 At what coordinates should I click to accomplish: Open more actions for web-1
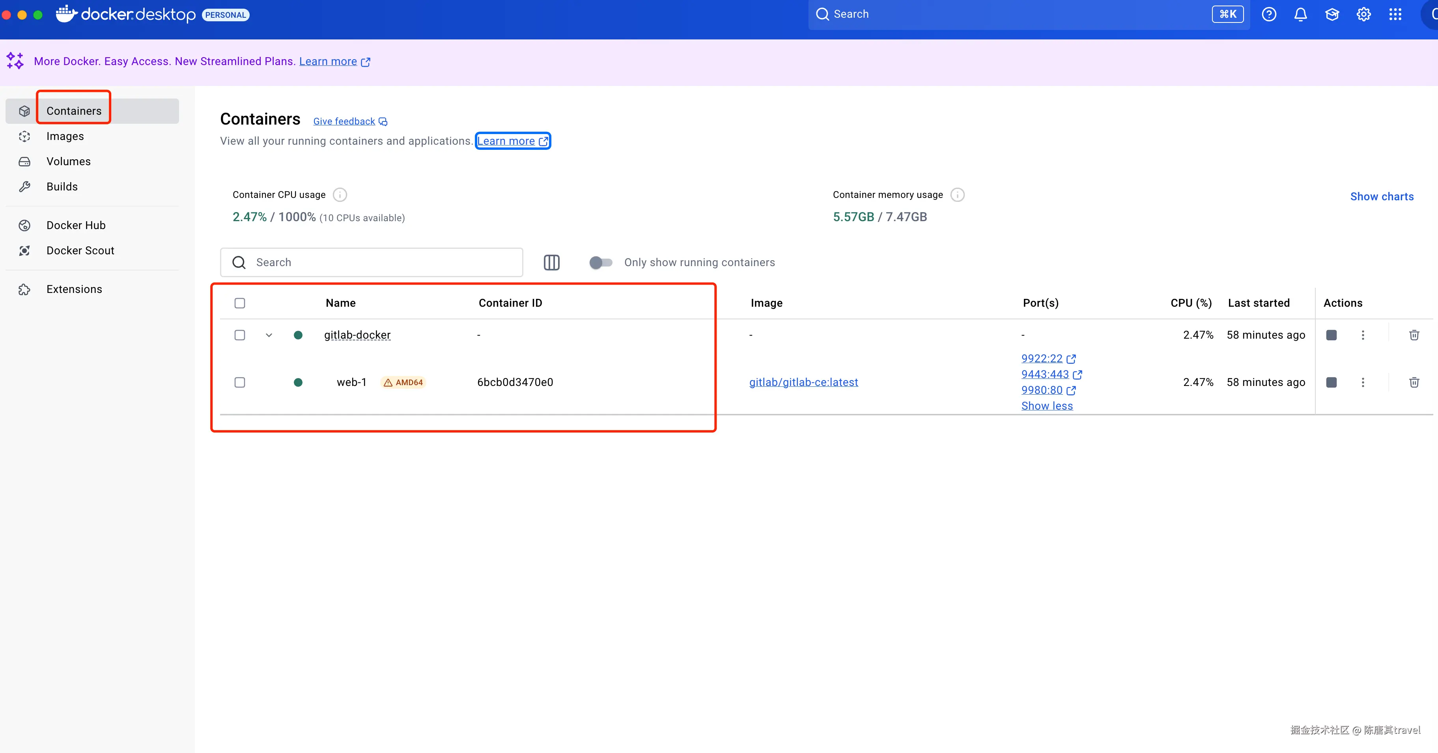(1363, 382)
